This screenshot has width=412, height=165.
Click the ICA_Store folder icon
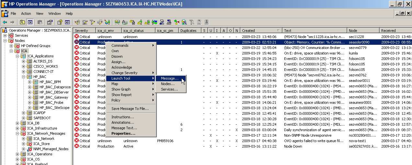[30, 144]
